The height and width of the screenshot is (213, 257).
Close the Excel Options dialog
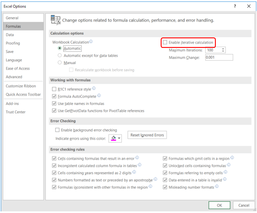pos(249,6)
